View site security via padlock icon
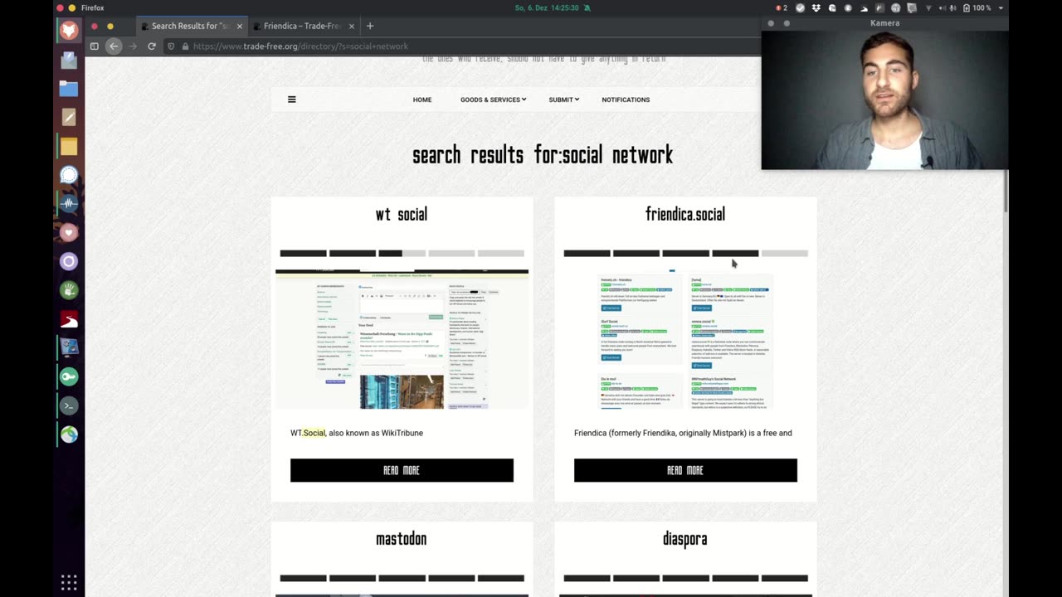 coord(185,46)
